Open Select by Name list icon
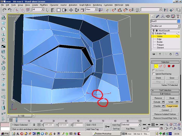This screenshot has width=182, height=136. [53, 10]
